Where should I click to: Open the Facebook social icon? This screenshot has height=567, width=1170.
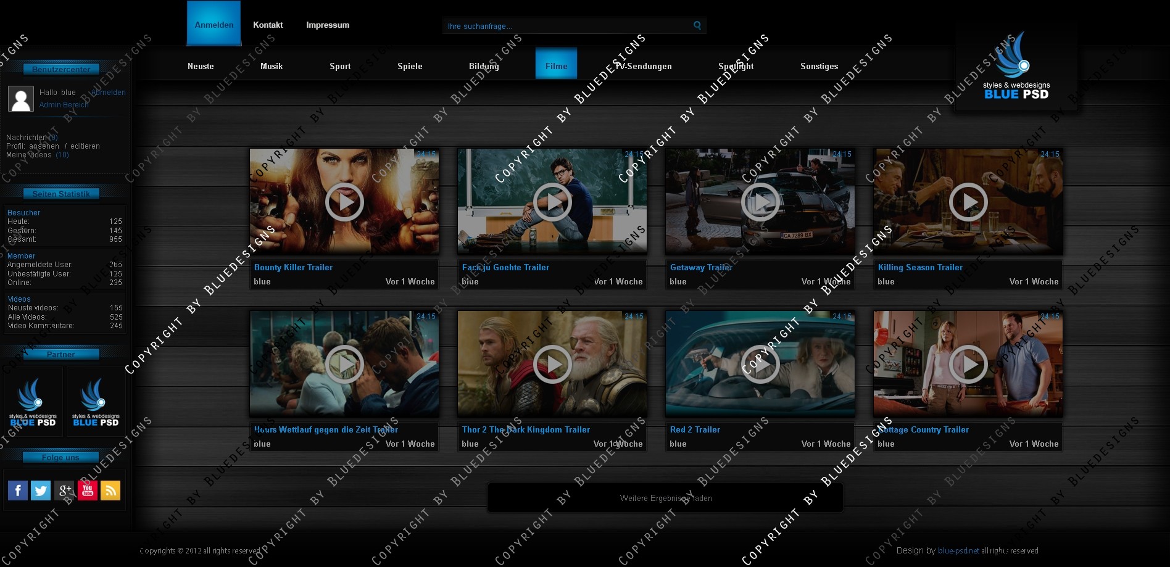point(18,490)
